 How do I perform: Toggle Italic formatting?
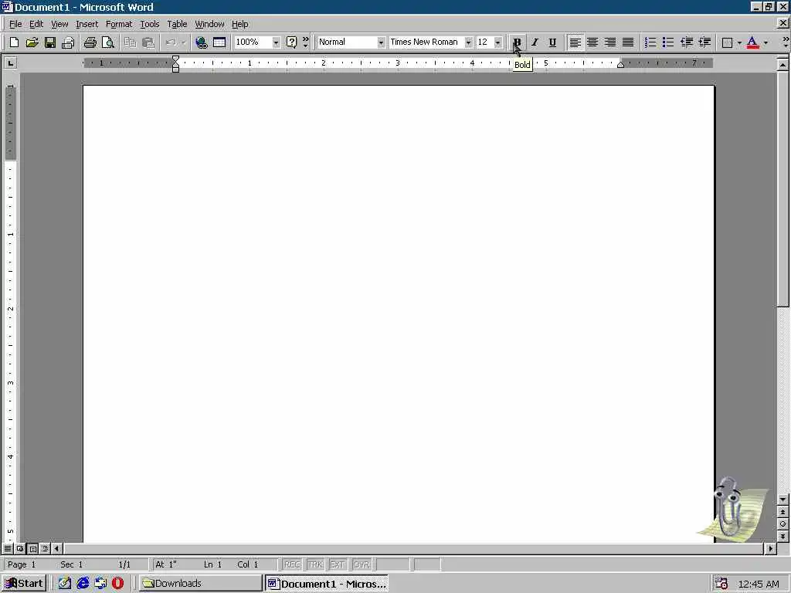point(535,42)
